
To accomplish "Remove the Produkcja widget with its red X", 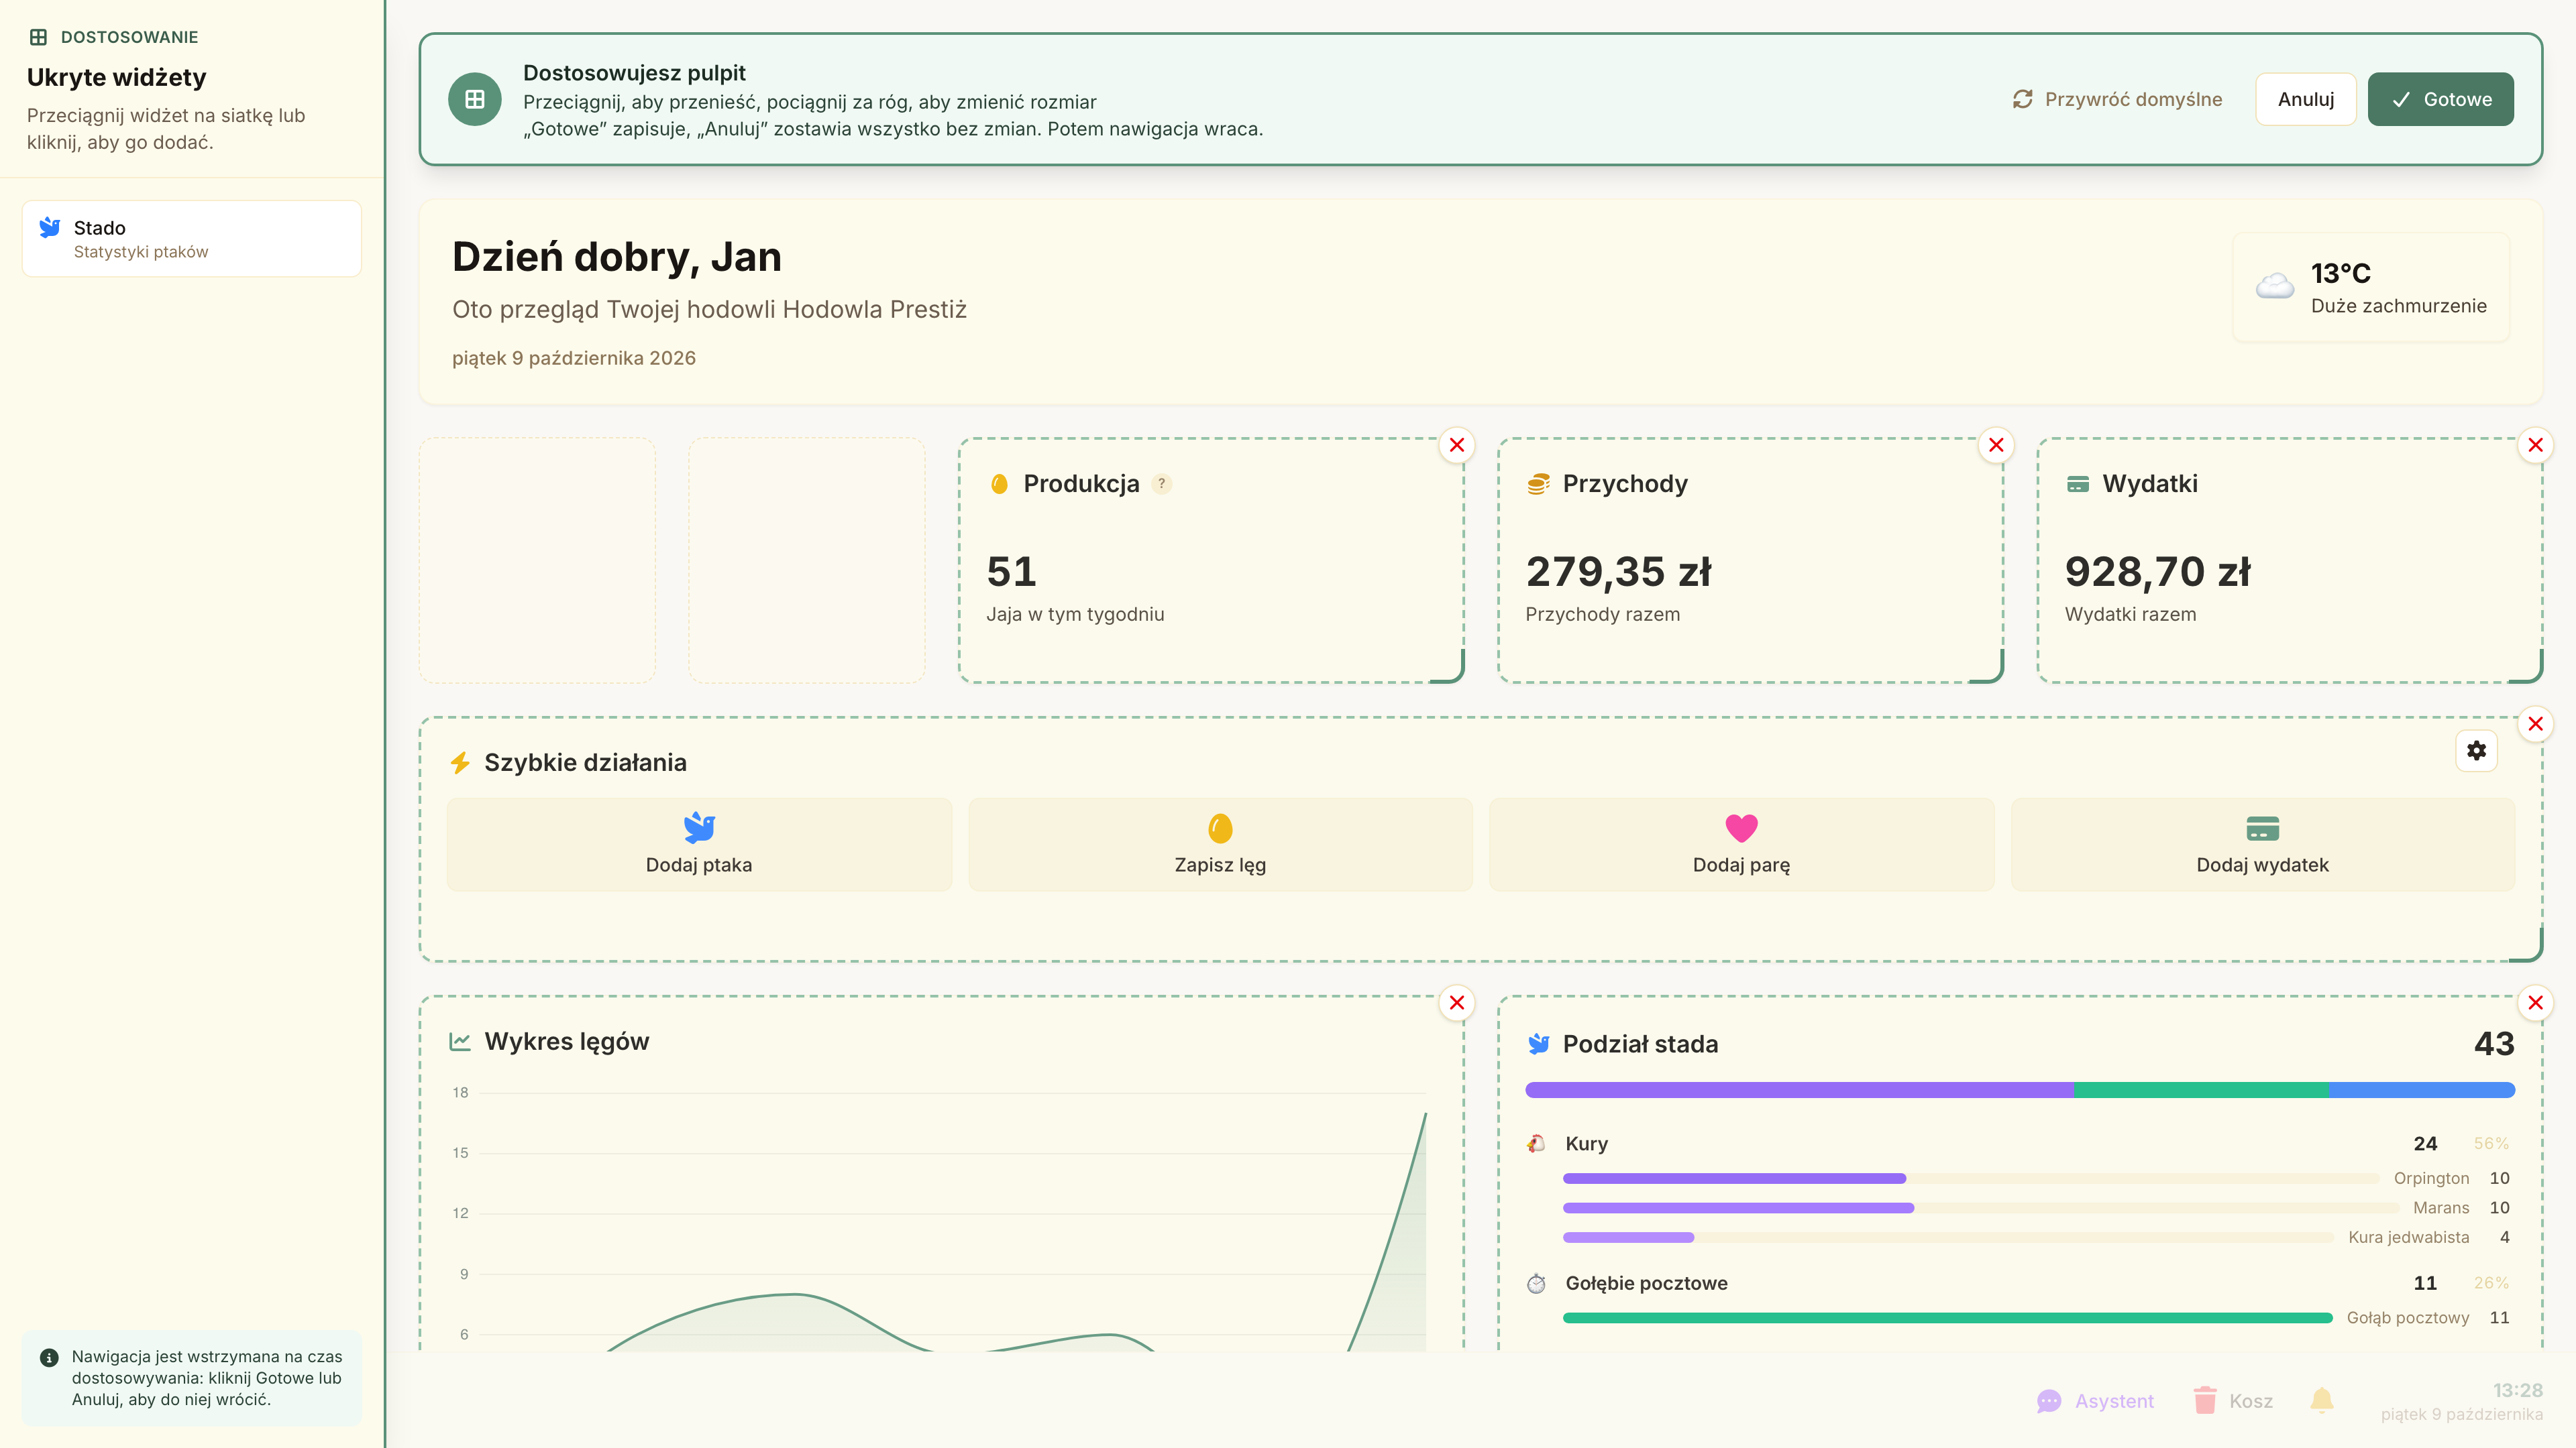I will (1457, 444).
